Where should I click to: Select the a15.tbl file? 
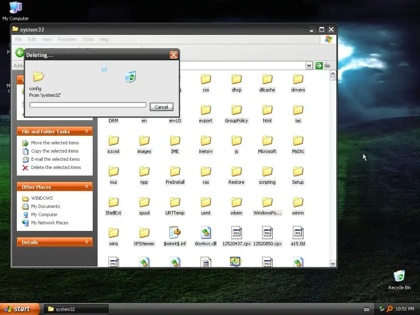coord(298,237)
